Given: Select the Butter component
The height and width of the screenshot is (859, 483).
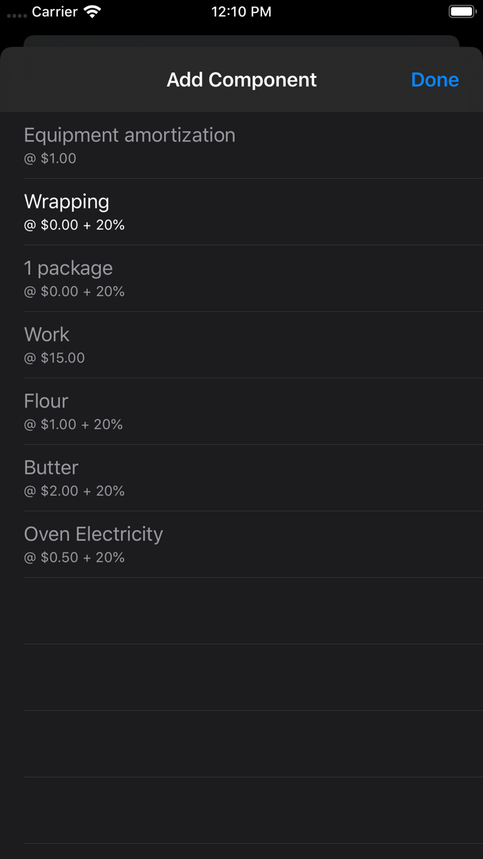Looking at the screenshot, I should coord(51,468).
